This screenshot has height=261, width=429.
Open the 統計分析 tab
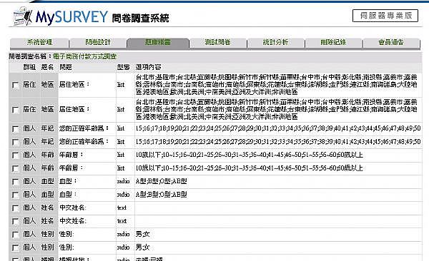click(x=275, y=43)
